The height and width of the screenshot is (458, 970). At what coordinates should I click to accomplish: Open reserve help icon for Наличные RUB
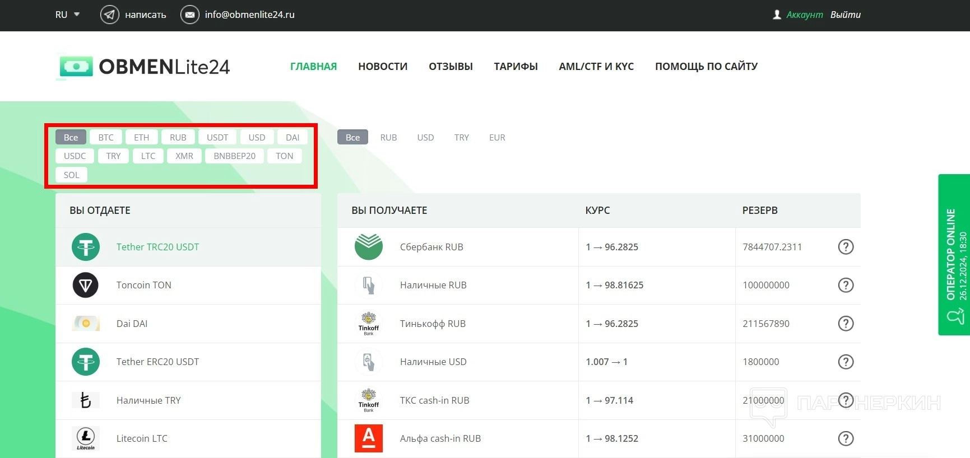click(846, 285)
